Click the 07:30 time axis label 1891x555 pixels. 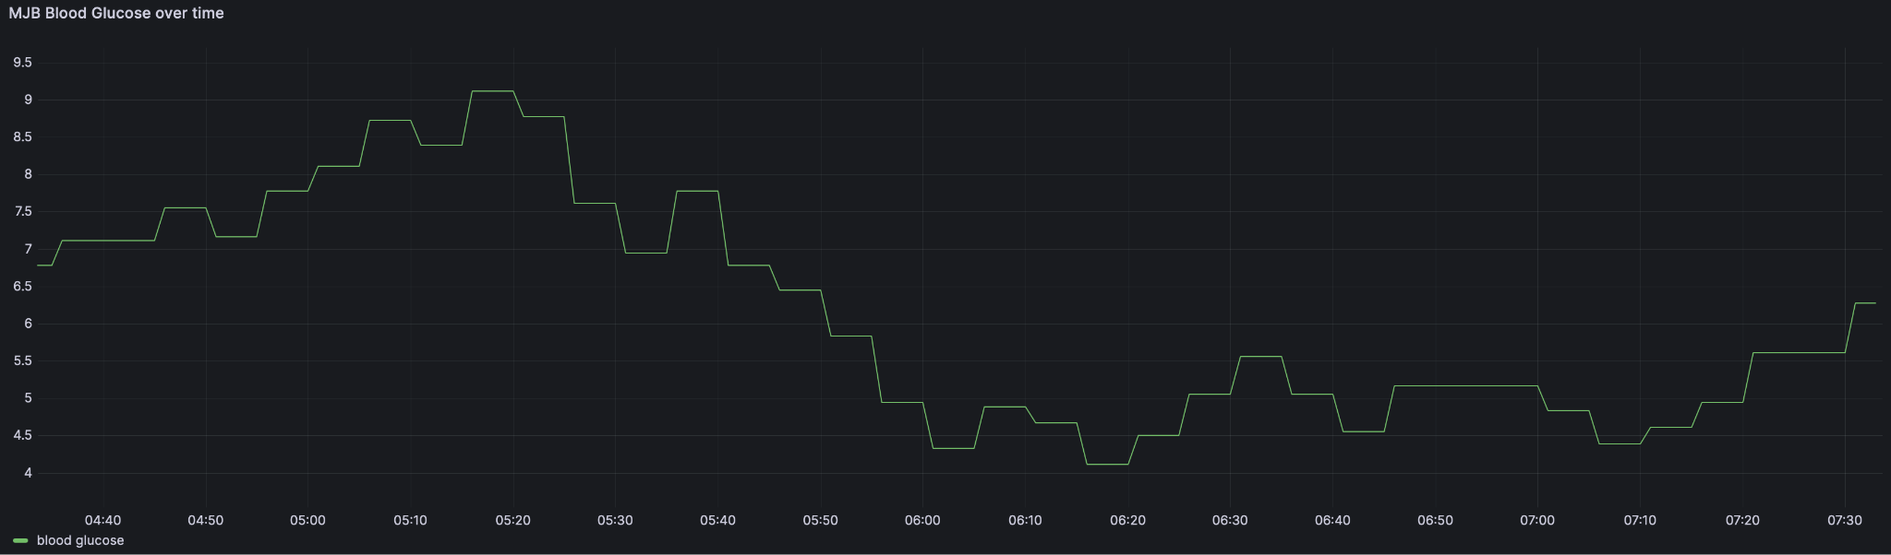1846,520
